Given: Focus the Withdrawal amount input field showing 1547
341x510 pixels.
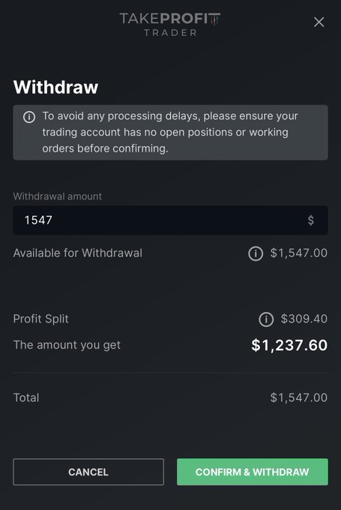Looking at the screenshot, I should click(x=170, y=220).
